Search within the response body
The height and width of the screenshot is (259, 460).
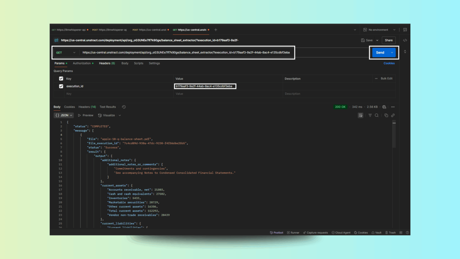tap(377, 115)
